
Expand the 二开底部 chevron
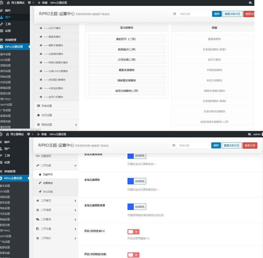pos(75,210)
